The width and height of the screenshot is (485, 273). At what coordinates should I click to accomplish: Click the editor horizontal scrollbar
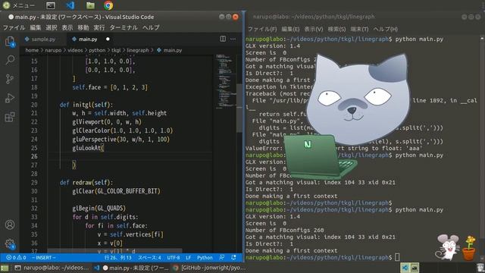[114, 251]
